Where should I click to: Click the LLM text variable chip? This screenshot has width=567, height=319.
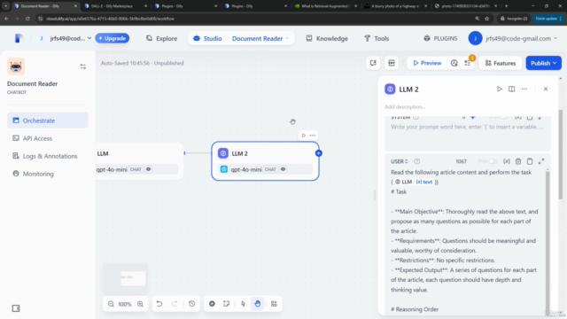414,182
